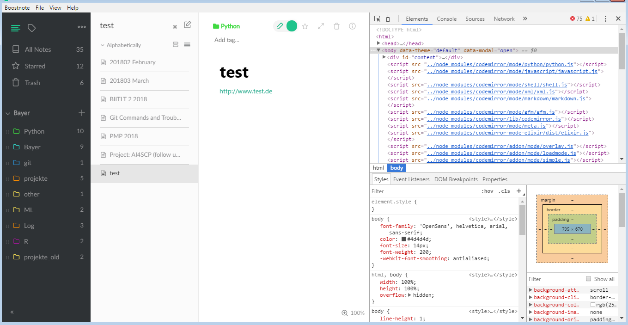
Task: Toggle the :hov element state panel
Action: (488, 191)
